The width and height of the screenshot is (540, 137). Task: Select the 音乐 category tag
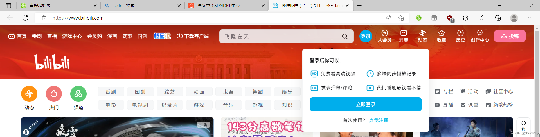pos(228,105)
